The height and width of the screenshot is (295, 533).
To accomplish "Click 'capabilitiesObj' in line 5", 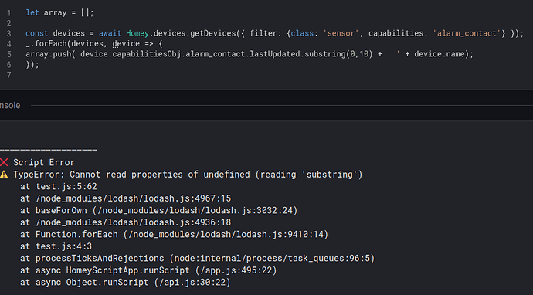I will (146, 54).
